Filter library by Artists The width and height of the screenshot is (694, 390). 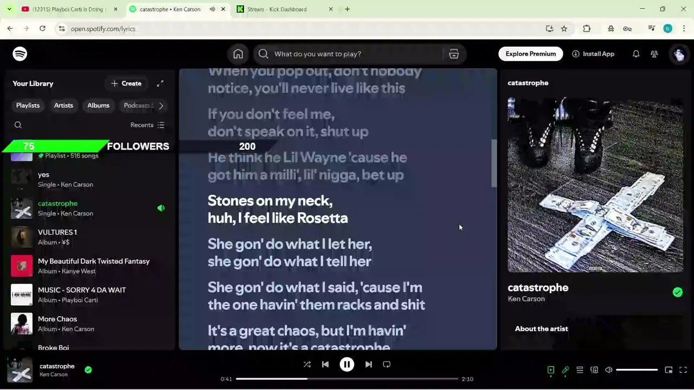[x=63, y=106]
